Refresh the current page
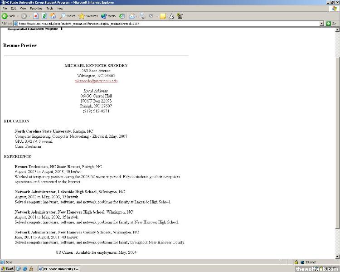The width and height of the screenshot is (340, 272). point(44,16)
